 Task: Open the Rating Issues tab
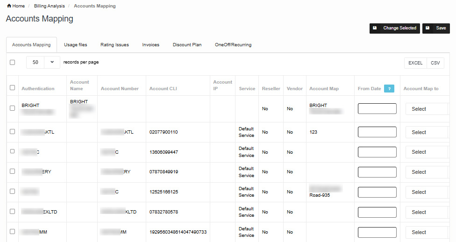(114, 45)
